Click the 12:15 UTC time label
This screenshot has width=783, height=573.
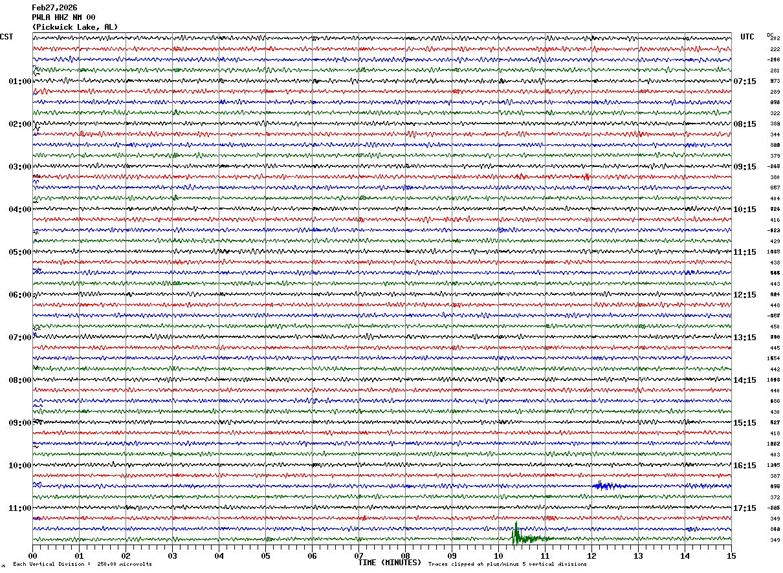[745, 295]
